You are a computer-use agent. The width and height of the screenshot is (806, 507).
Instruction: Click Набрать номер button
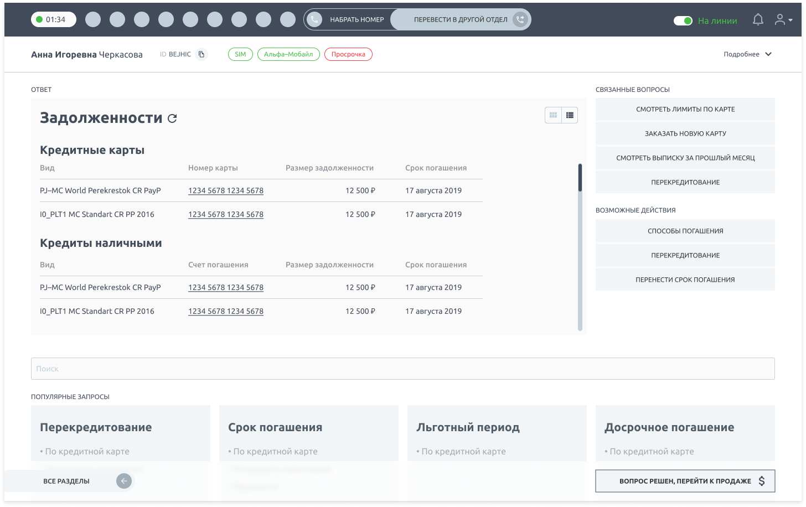348,19
